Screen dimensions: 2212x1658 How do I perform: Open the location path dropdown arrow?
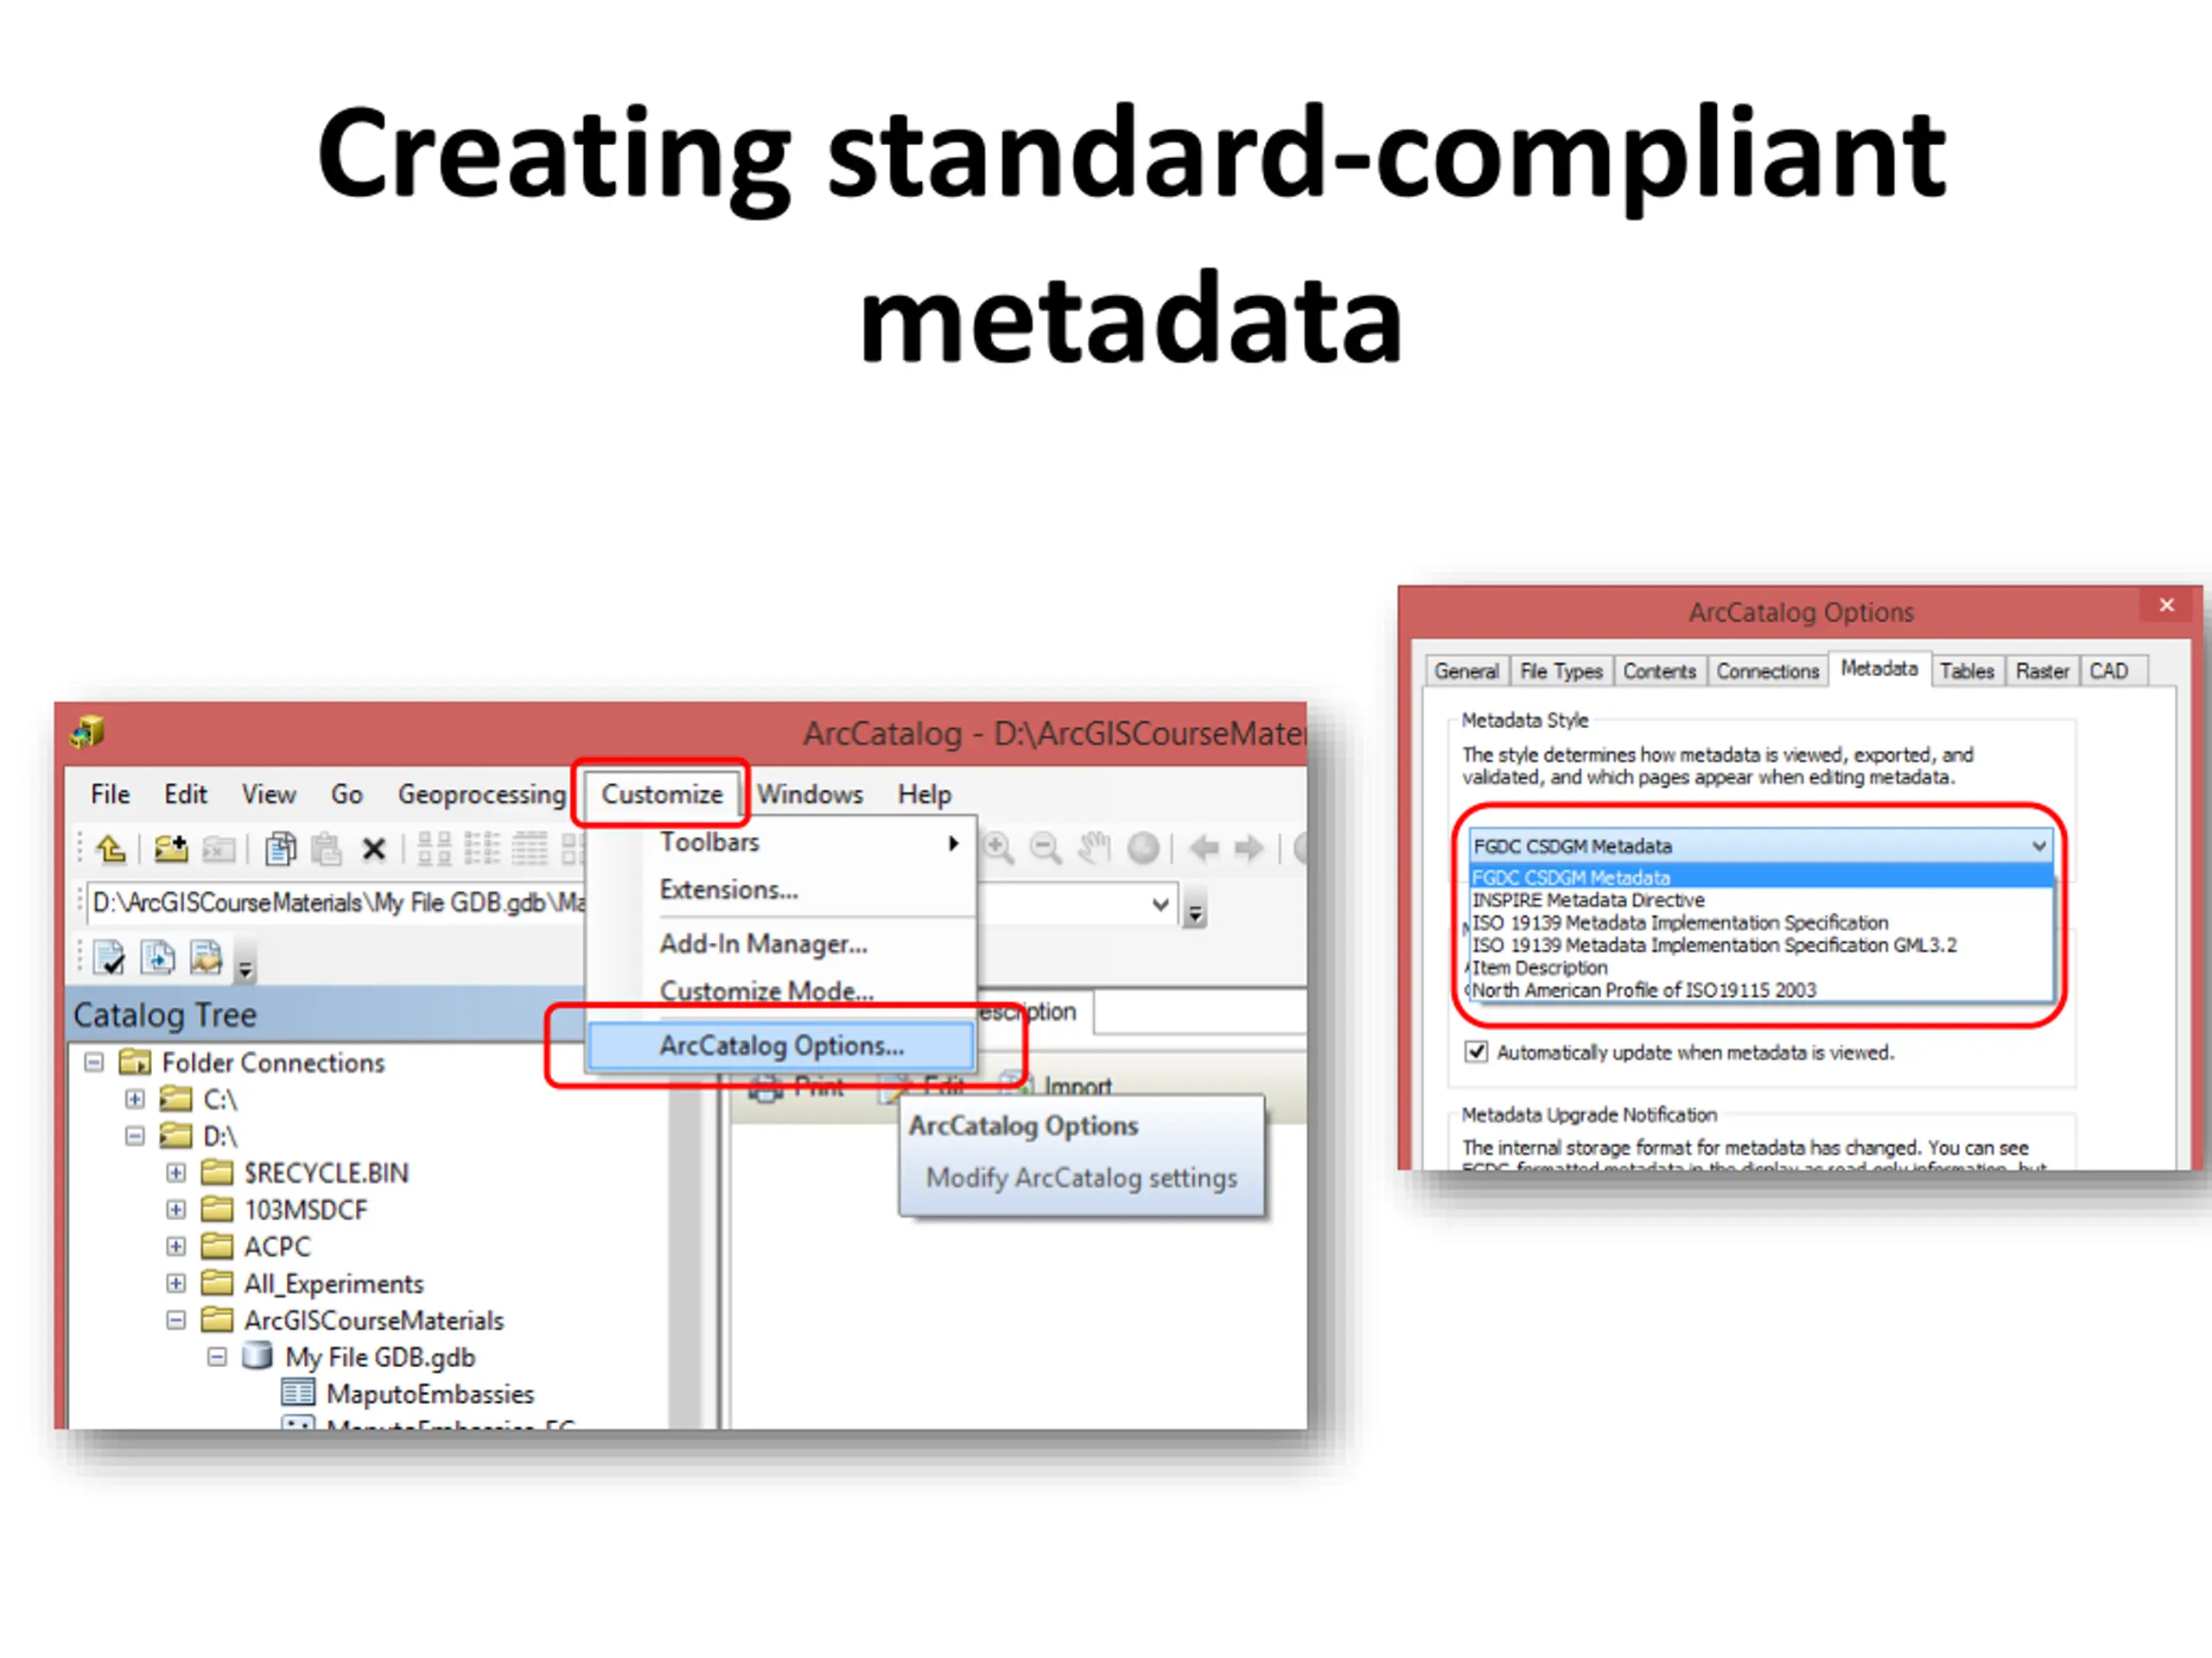click(x=1160, y=903)
